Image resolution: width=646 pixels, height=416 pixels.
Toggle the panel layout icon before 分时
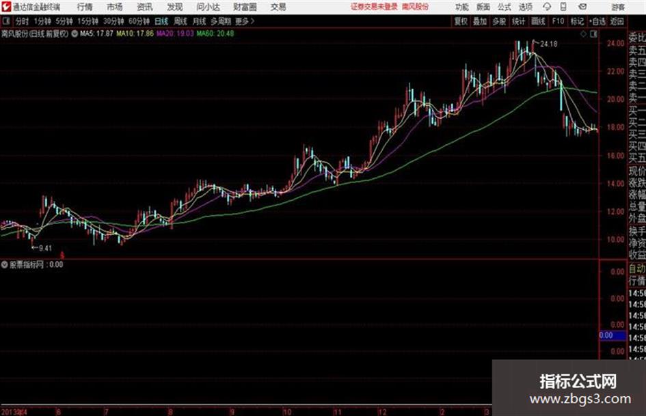pyautogui.click(x=6, y=21)
